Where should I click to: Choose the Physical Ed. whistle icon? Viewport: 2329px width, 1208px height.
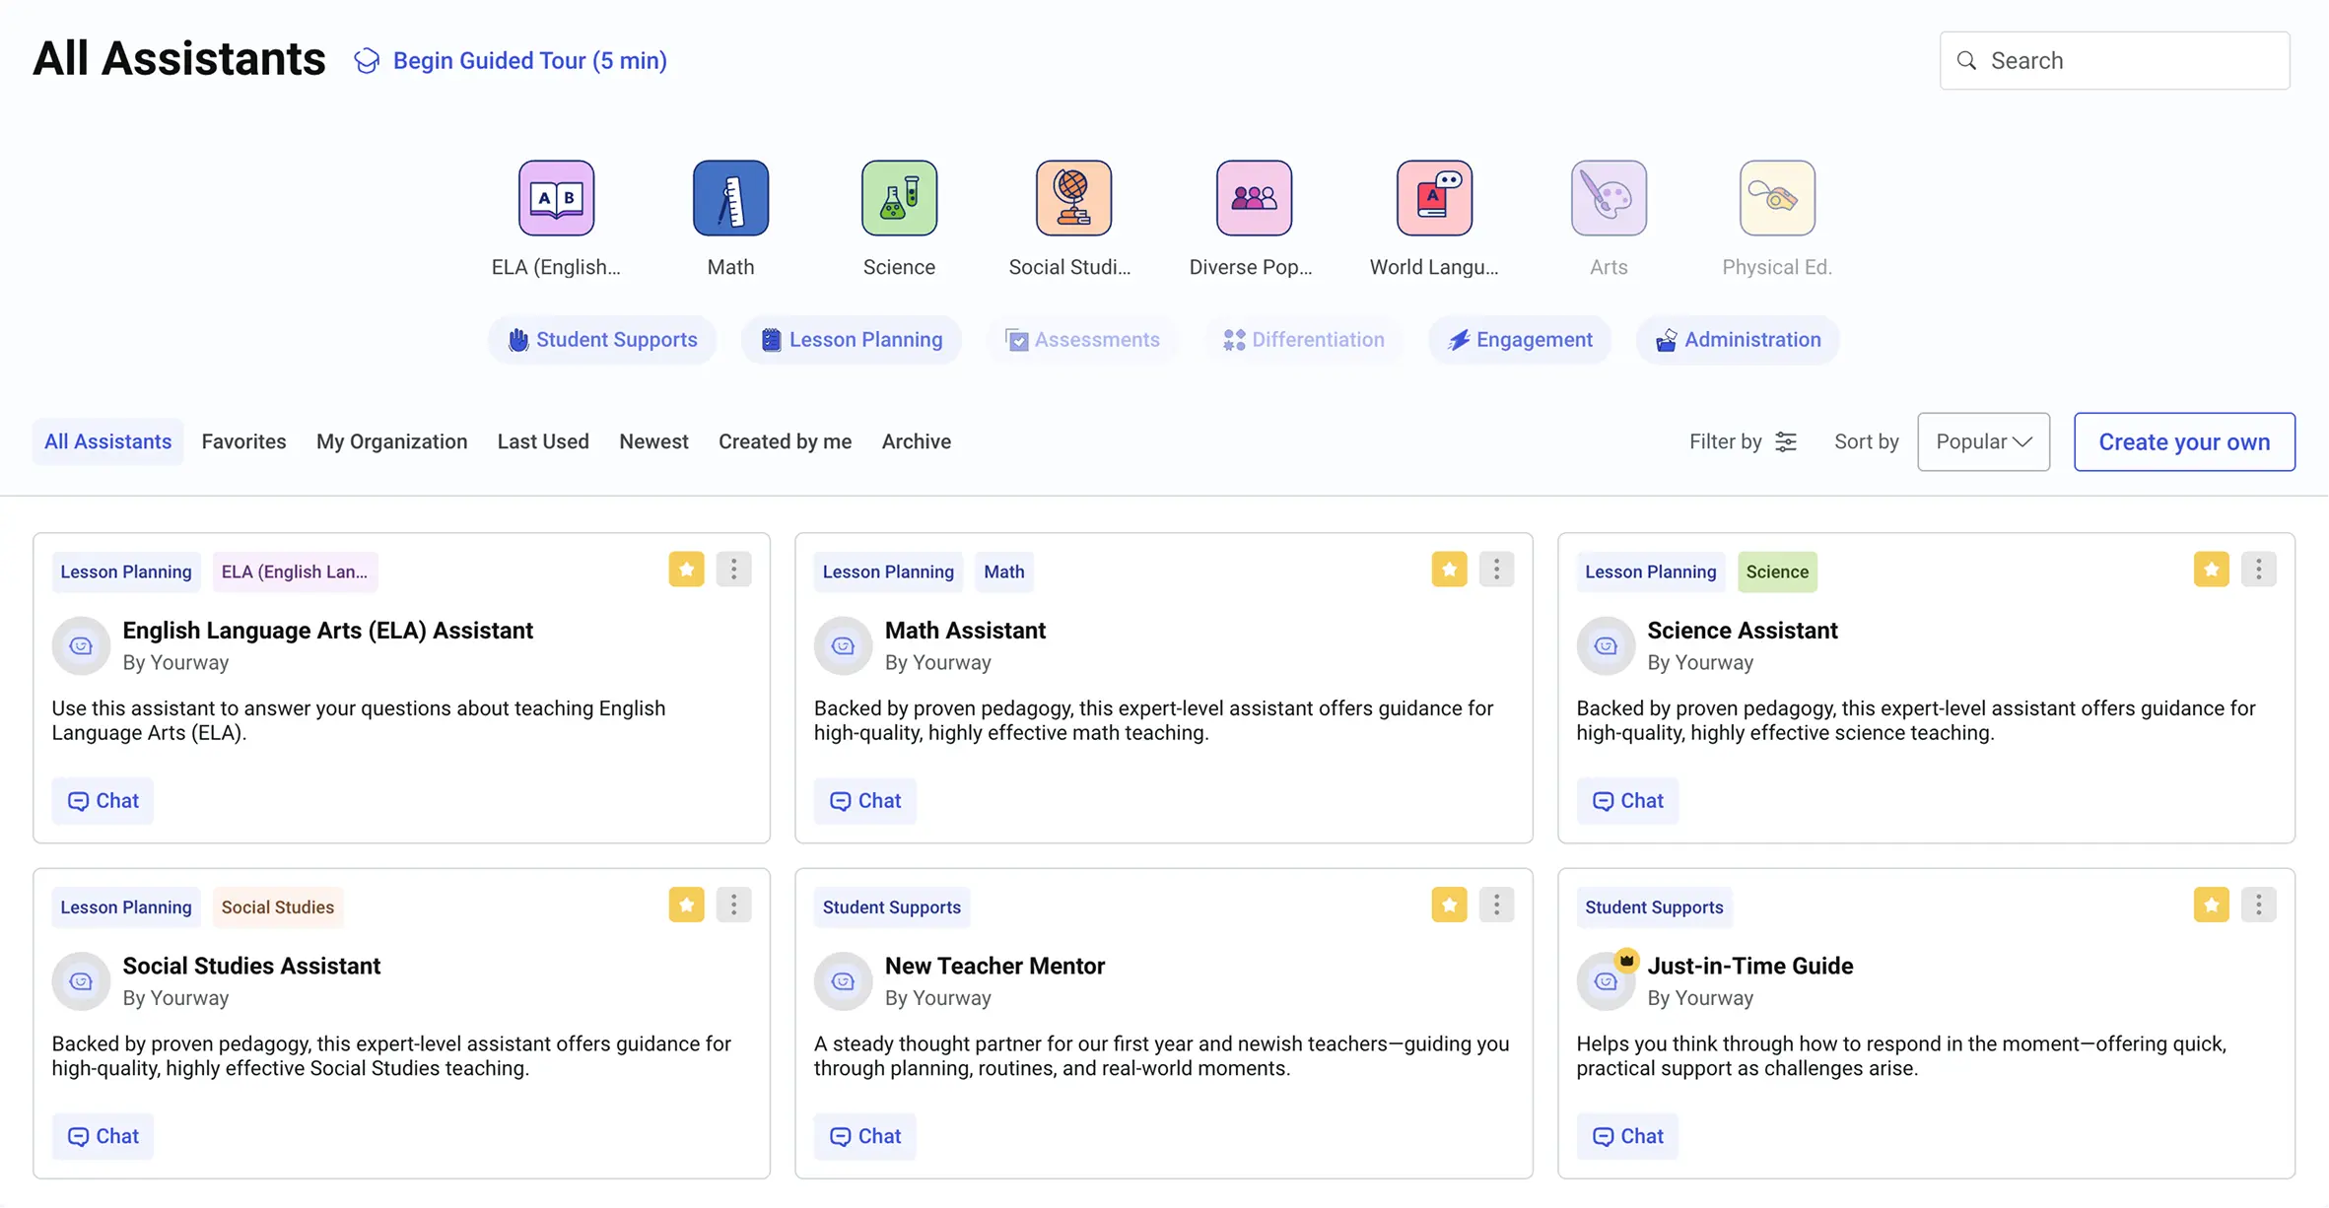[x=1777, y=198]
